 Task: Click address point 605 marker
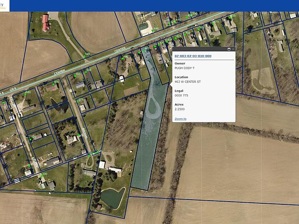(x=53, y=84)
